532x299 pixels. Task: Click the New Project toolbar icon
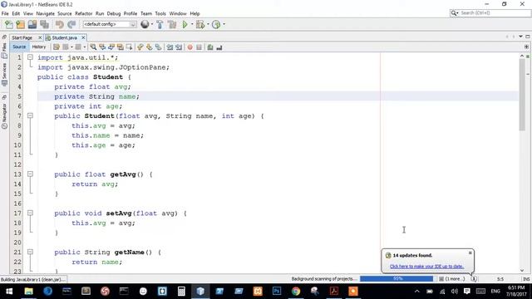[20, 24]
